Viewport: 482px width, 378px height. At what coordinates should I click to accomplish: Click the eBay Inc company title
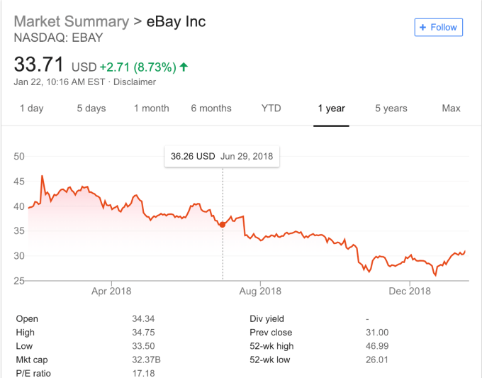176,21
